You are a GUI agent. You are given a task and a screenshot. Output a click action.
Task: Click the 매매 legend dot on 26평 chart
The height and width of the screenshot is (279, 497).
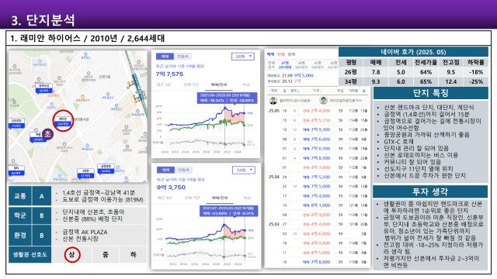245,113
